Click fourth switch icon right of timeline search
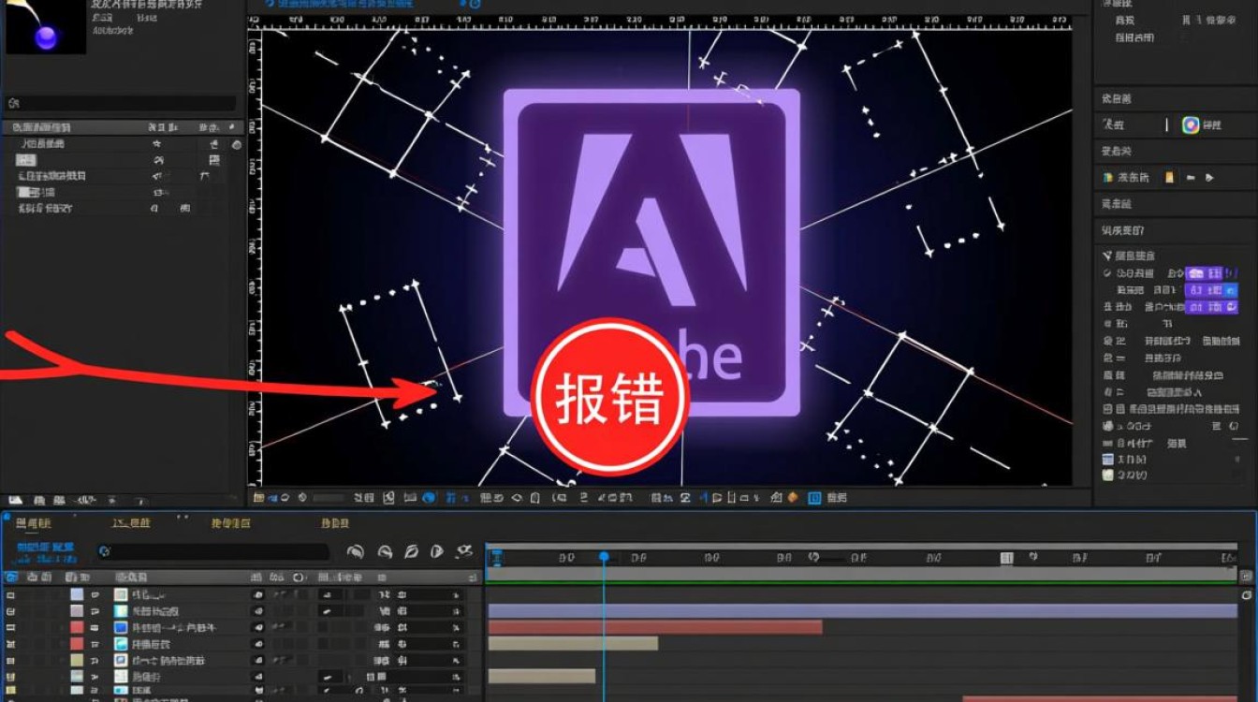 click(436, 552)
